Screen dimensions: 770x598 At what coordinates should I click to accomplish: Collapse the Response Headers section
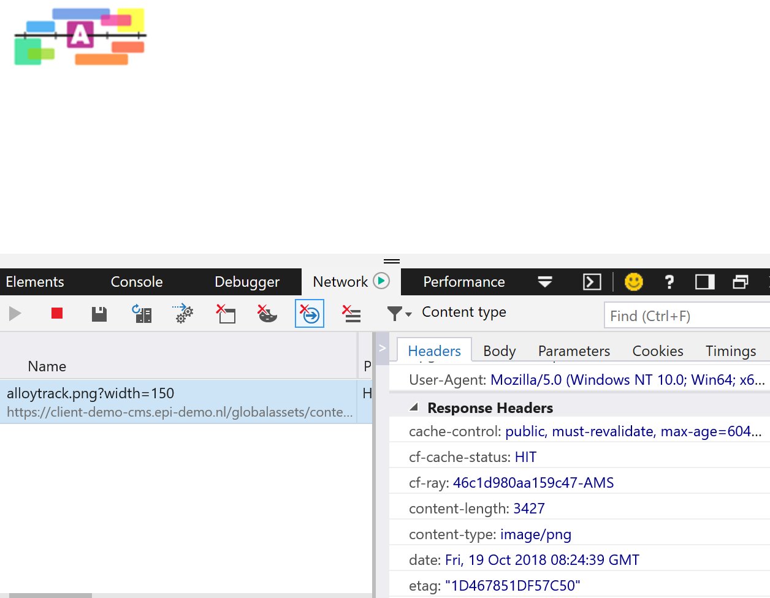[x=414, y=407]
